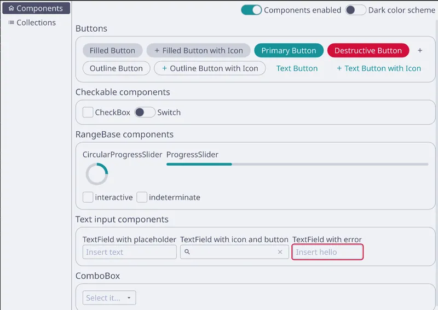
Task: Tick the interactive checkbox
Action: 88,197
